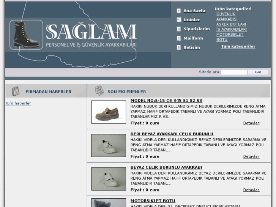The image size is (276, 207).
Task: Click the papers icon by Son Eklenenler
Action: 99,91
